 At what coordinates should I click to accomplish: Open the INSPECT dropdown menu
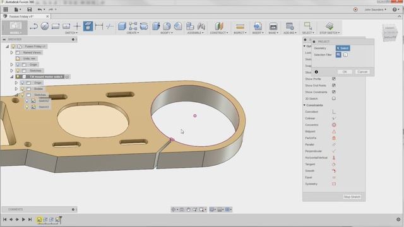tap(240, 33)
